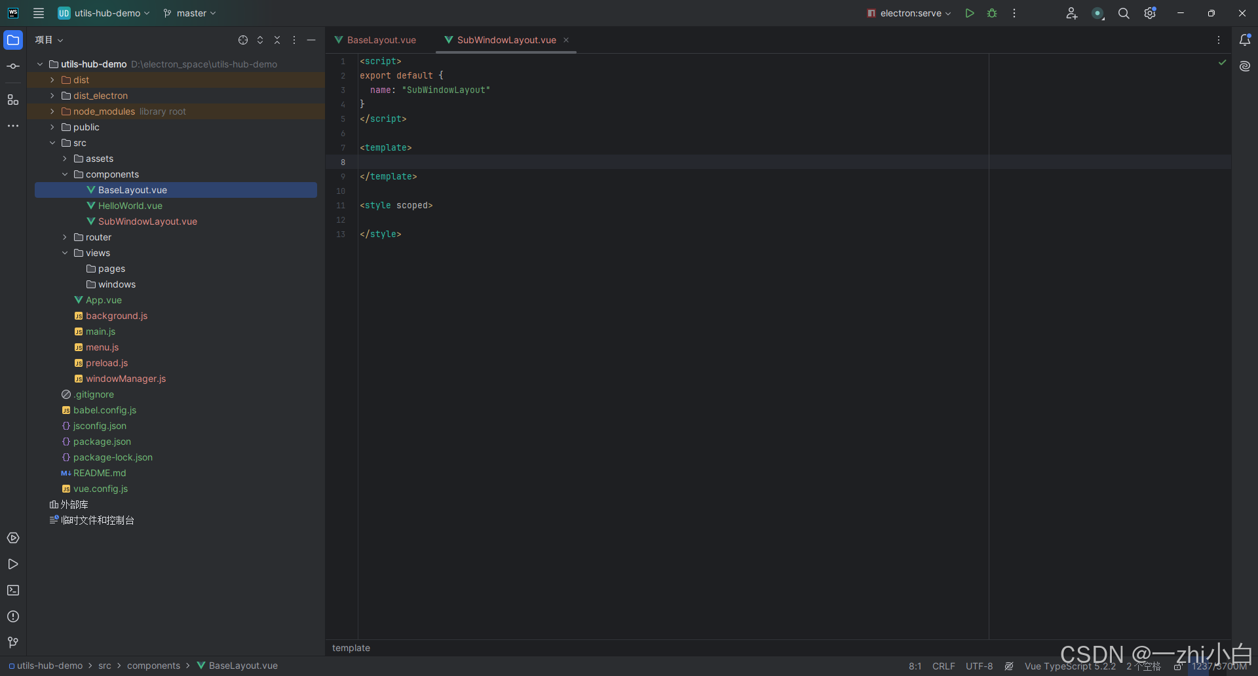Open the Terminal tool window

[x=13, y=590]
